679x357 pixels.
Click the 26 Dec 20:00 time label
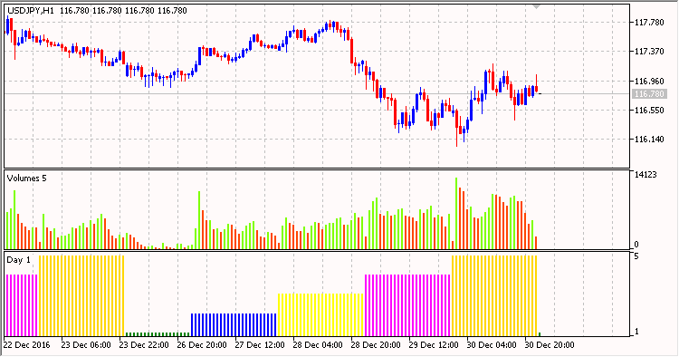pyautogui.click(x=202, y=345)
